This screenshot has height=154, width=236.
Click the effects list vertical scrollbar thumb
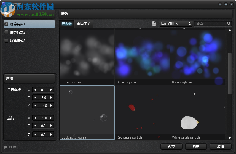230,73
